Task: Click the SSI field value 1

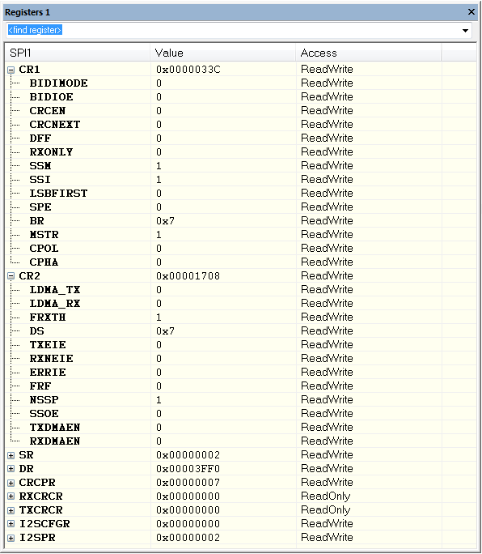Action: point(159,180)
